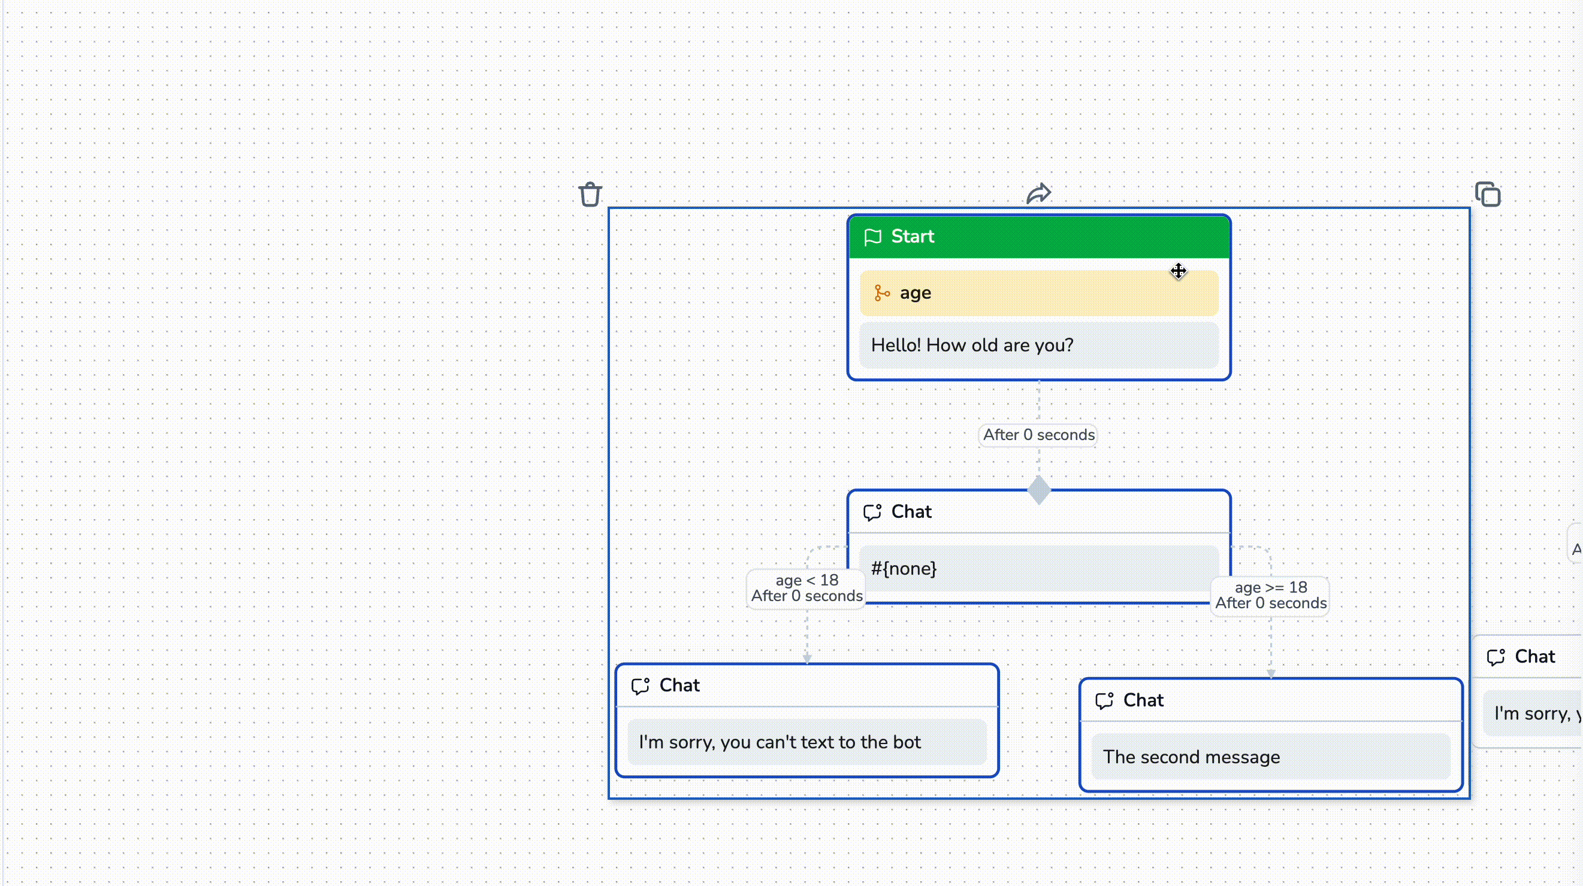Click chat icon on 'second message' node

(1104, 701)
